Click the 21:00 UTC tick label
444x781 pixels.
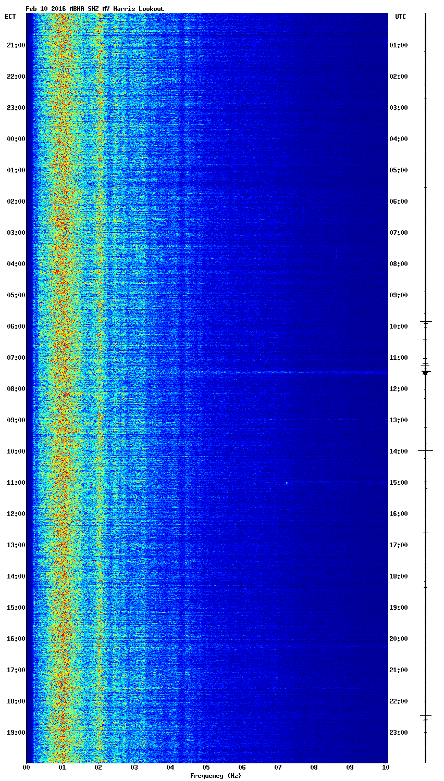point(399,670)
